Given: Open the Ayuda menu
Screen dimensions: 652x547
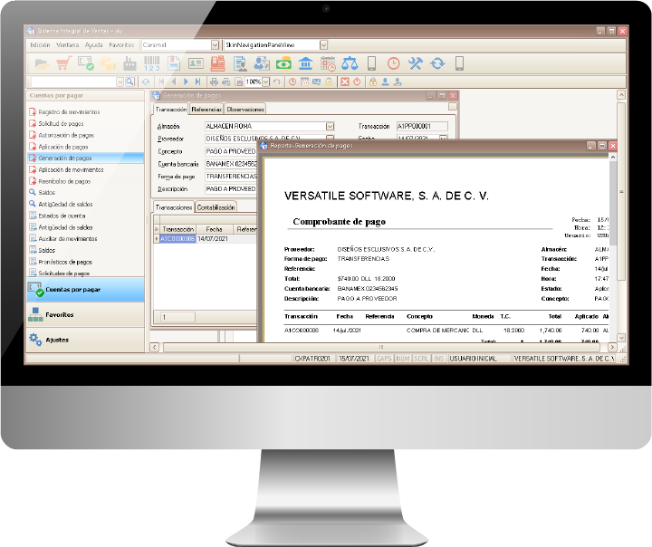Looking at the screenshot, I should 94,45.
